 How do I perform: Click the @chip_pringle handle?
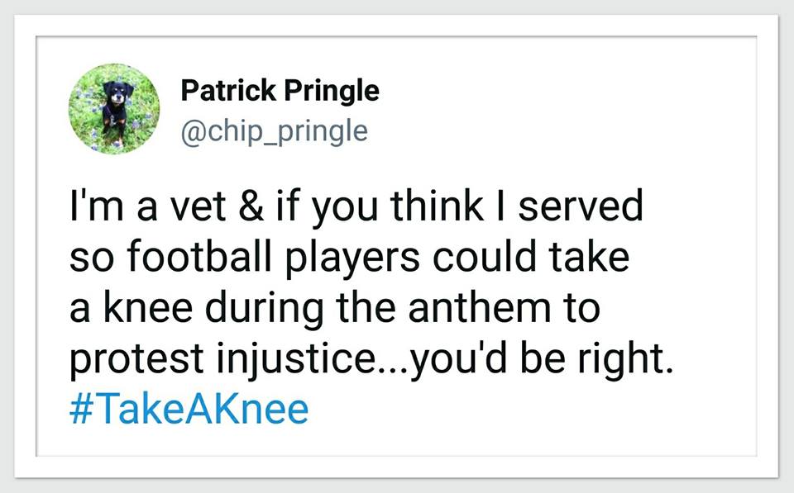click(274, 131)
